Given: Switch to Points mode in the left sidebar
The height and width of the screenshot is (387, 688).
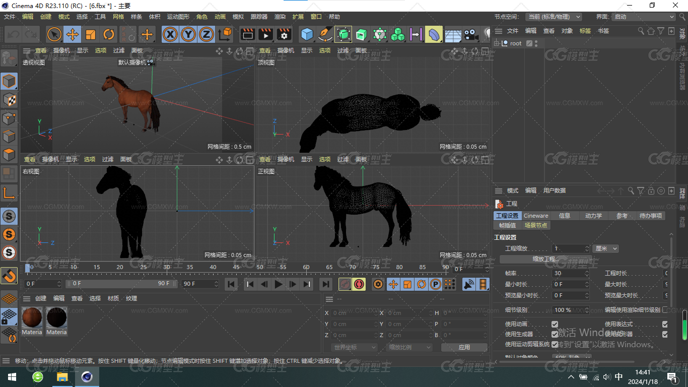Looking at the screenshot, I should click(x=9, y=118).
